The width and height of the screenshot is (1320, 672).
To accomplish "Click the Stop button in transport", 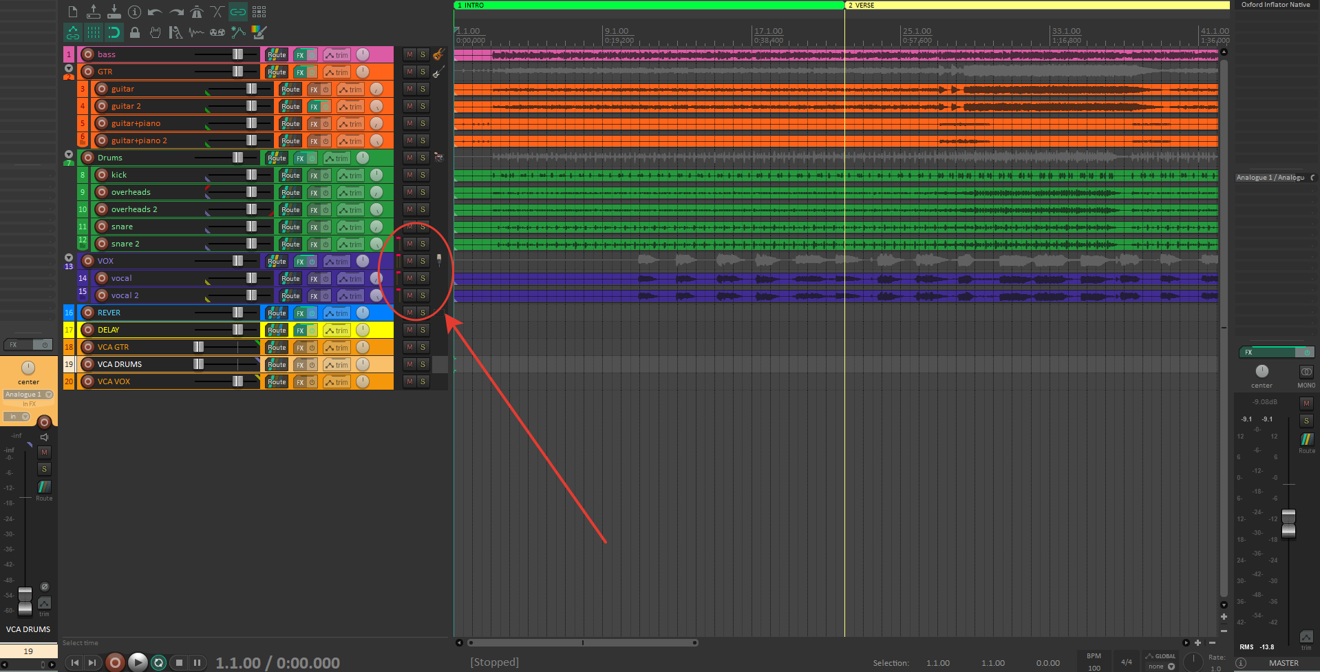I will 179,662.
